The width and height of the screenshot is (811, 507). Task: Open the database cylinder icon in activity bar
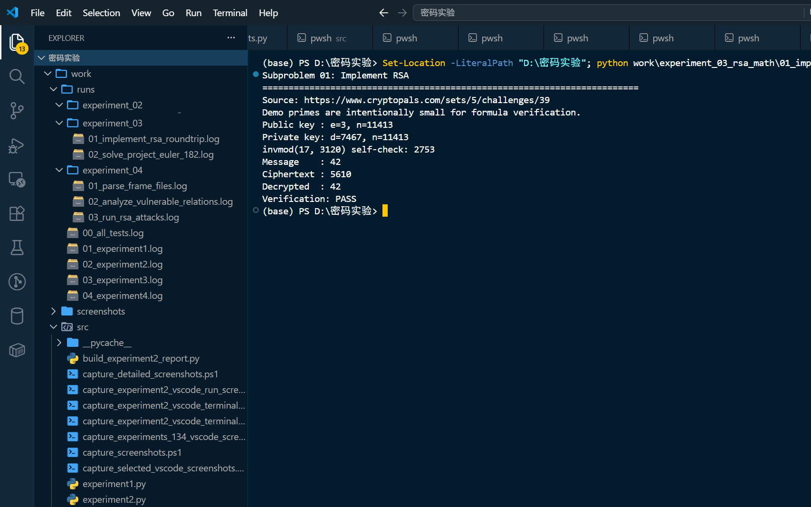point(17,316)
